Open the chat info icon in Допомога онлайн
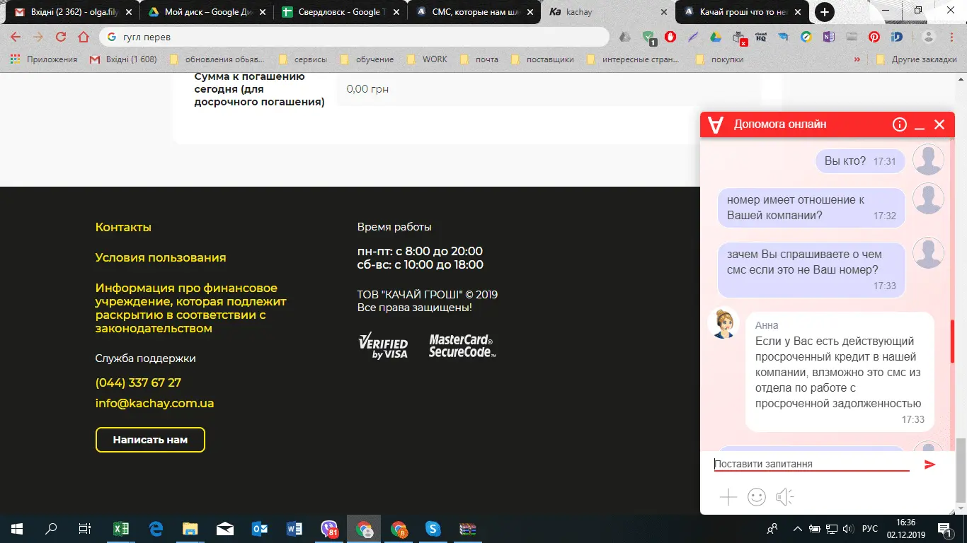This screenshot has width=967, height=543. 899,124
